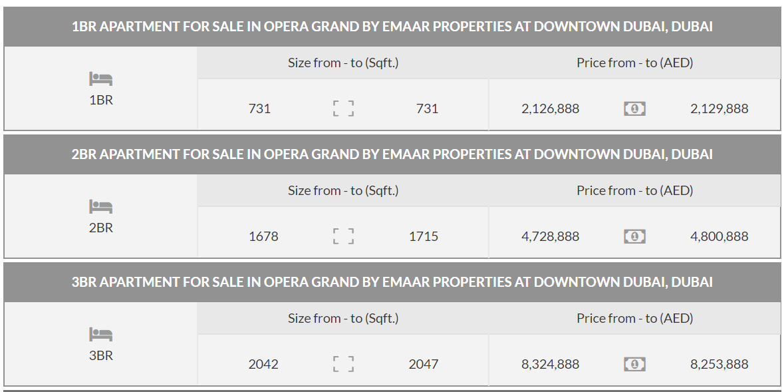Click the 1BR minimum price 2,126,888
Viewport: 784px width, 392px height.
coord(550,108)
